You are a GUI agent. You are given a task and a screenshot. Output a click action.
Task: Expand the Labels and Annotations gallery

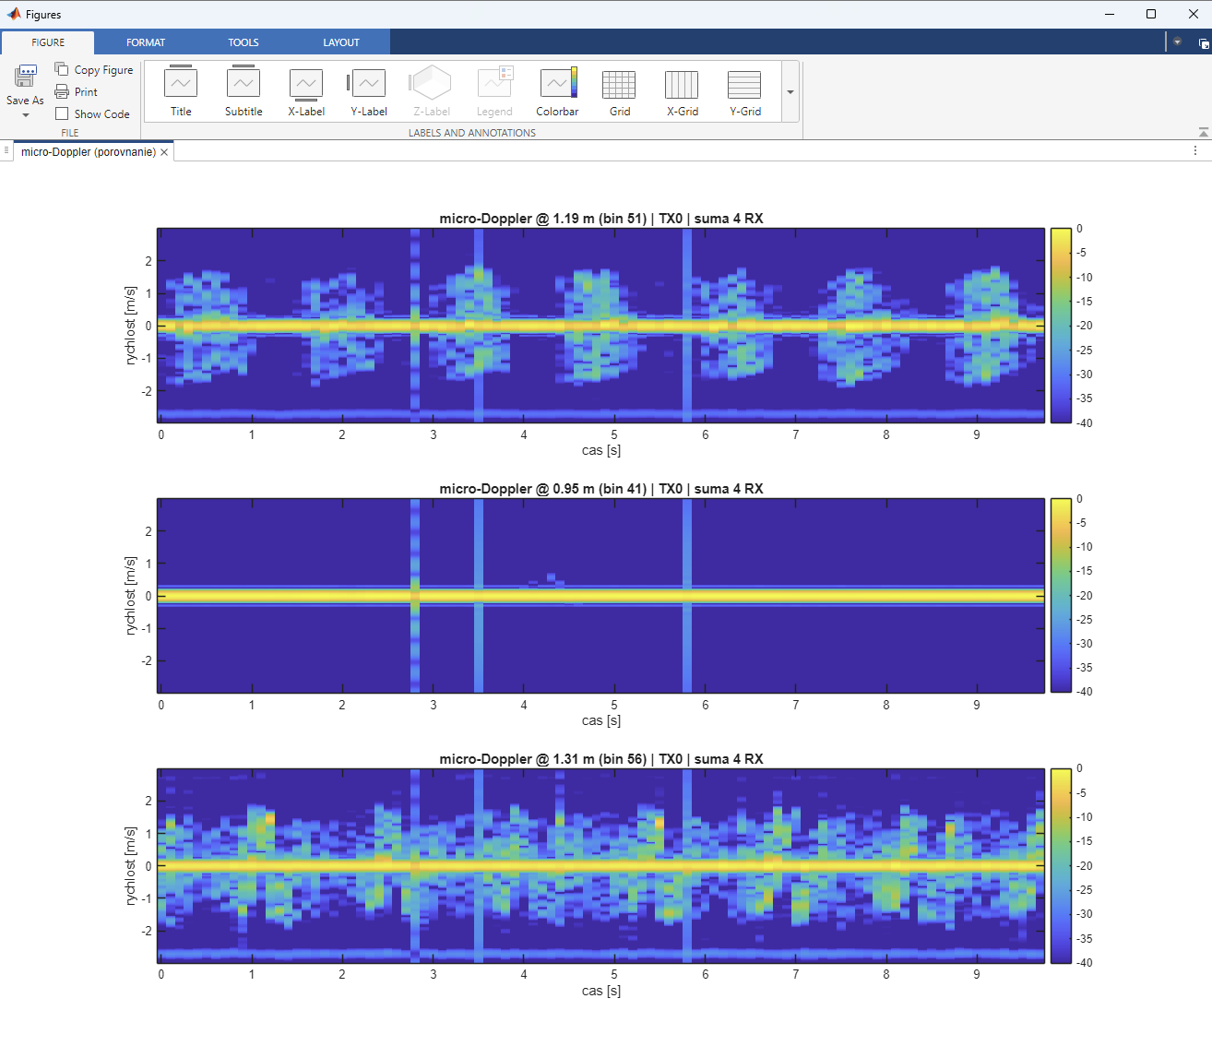point(790,92)
